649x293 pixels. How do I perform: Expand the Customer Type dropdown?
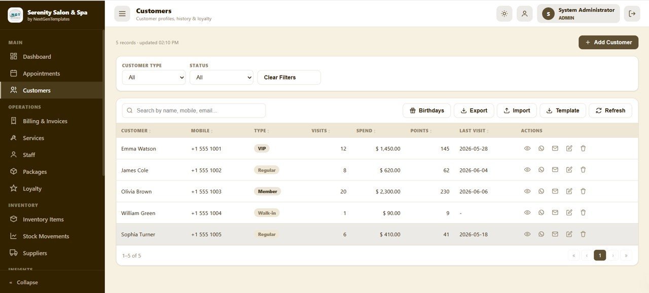pos(154,78)
